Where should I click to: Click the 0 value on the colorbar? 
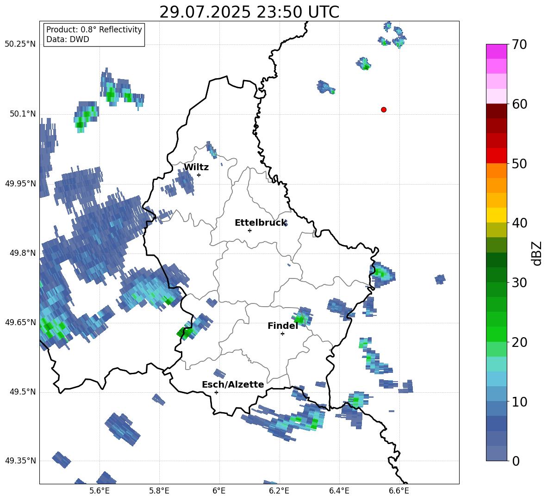click(x=516, y=461)
